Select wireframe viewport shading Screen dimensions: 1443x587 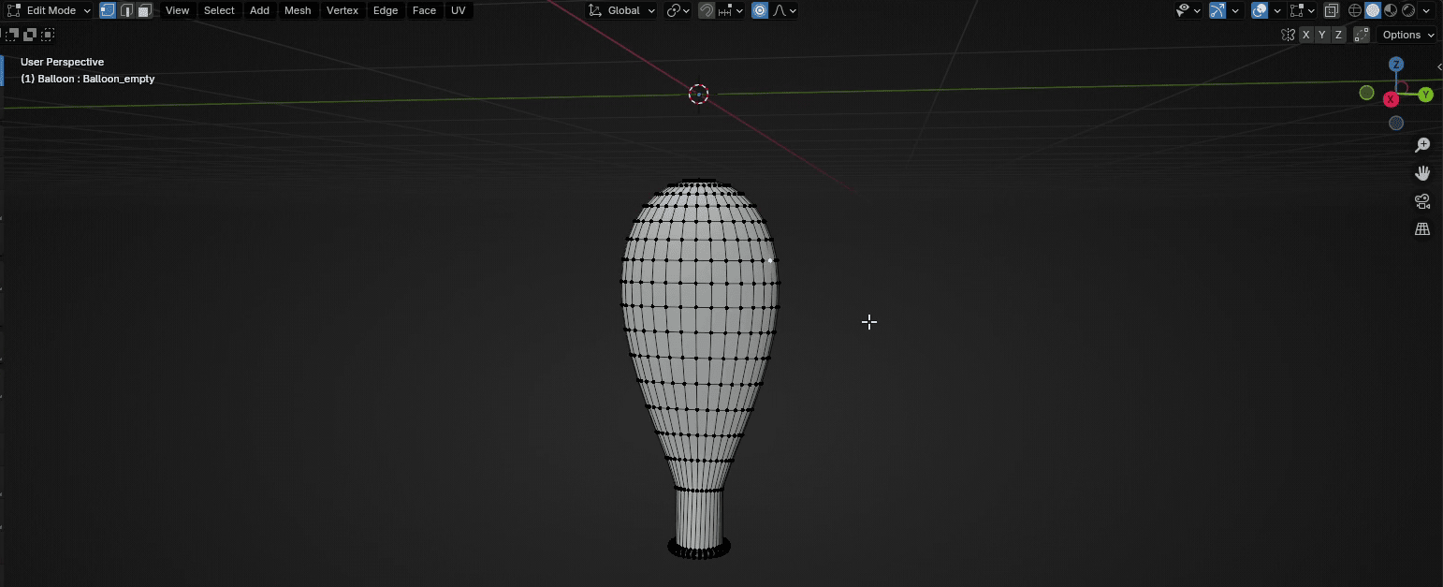point(1354,10)
